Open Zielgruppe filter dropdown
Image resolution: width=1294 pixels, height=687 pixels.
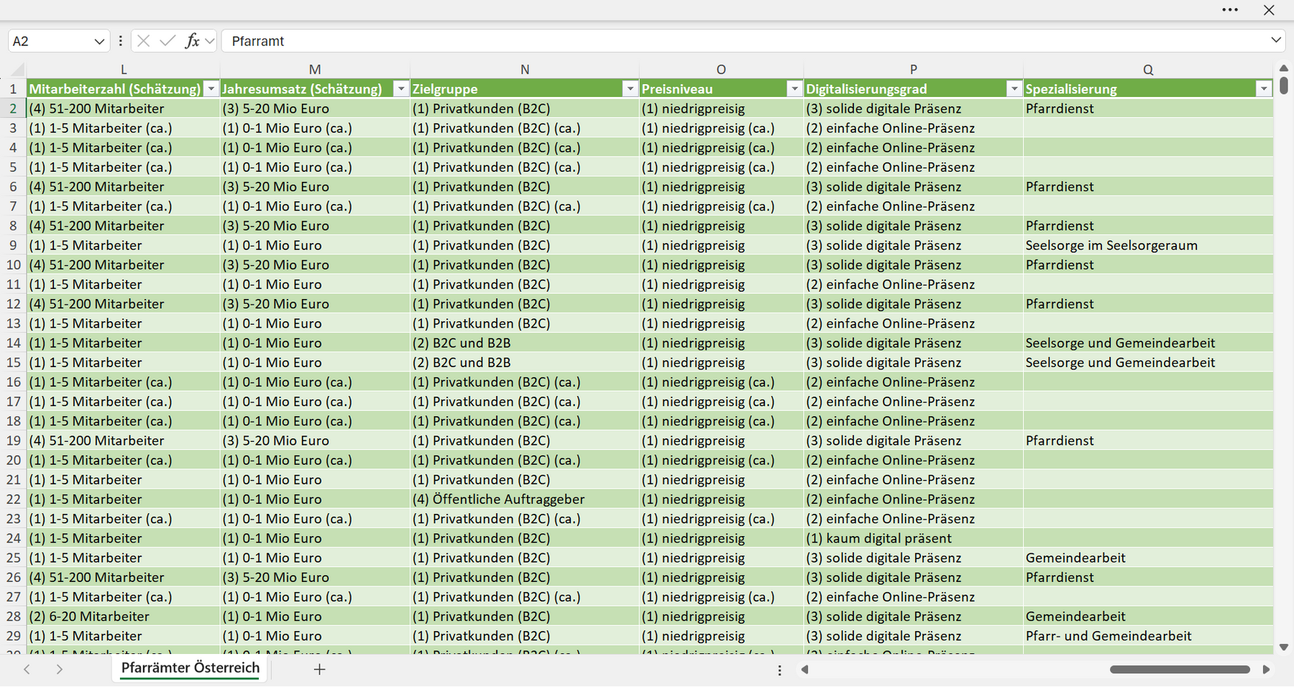tap(630, 89)
